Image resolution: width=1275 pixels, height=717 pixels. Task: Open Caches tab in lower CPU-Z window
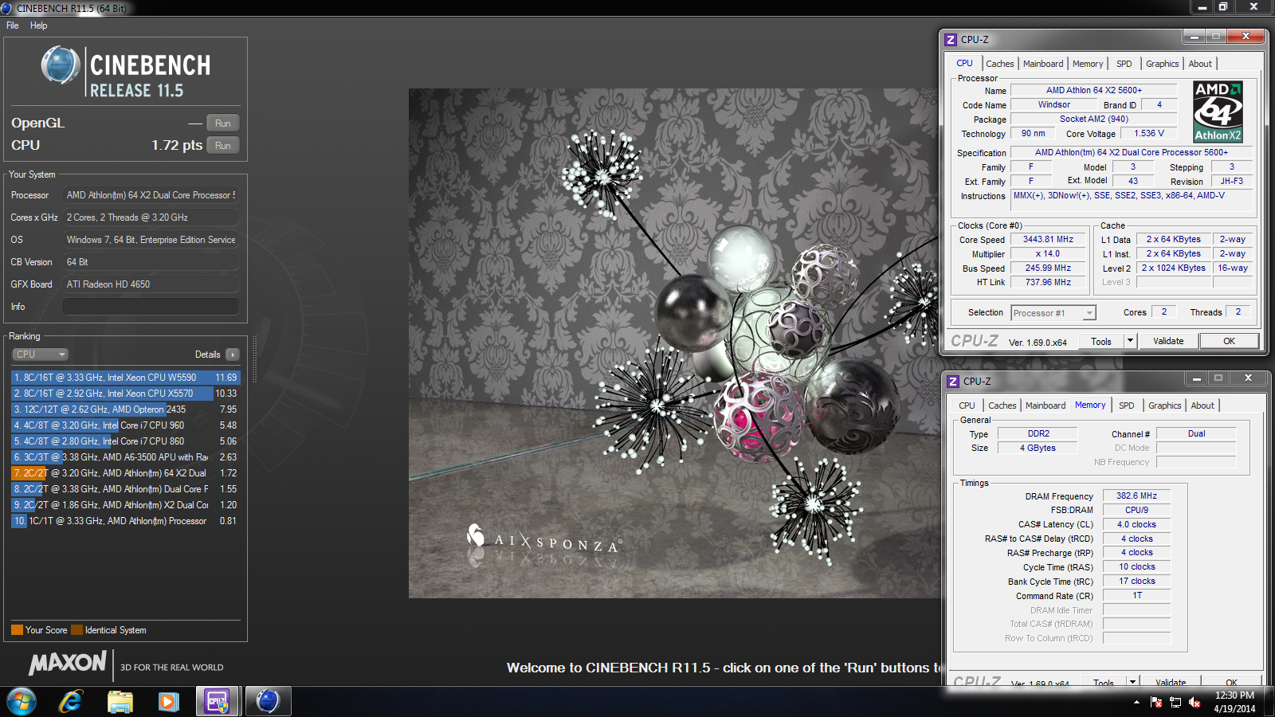[x=1002, y=406]
